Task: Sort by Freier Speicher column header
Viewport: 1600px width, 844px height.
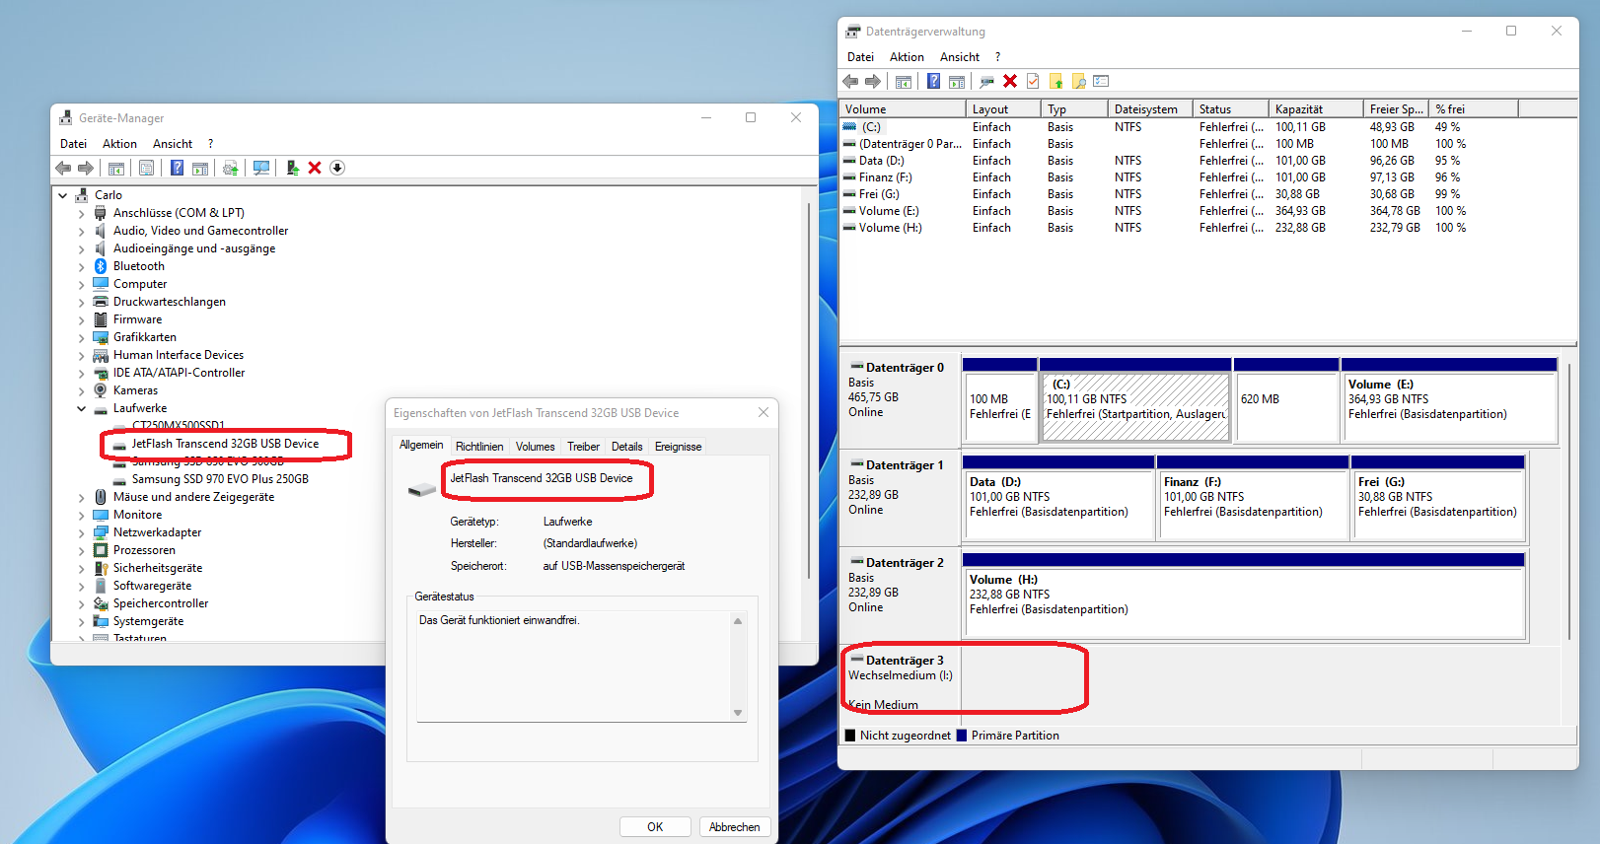Action: pos(1396,109)
